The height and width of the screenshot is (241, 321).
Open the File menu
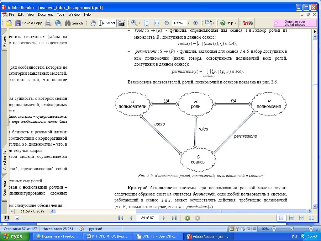(12, 14)
